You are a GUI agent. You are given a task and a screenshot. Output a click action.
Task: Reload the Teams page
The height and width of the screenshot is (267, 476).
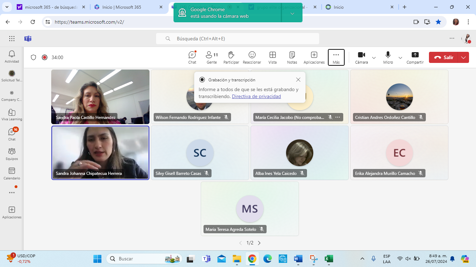(33, 22)
